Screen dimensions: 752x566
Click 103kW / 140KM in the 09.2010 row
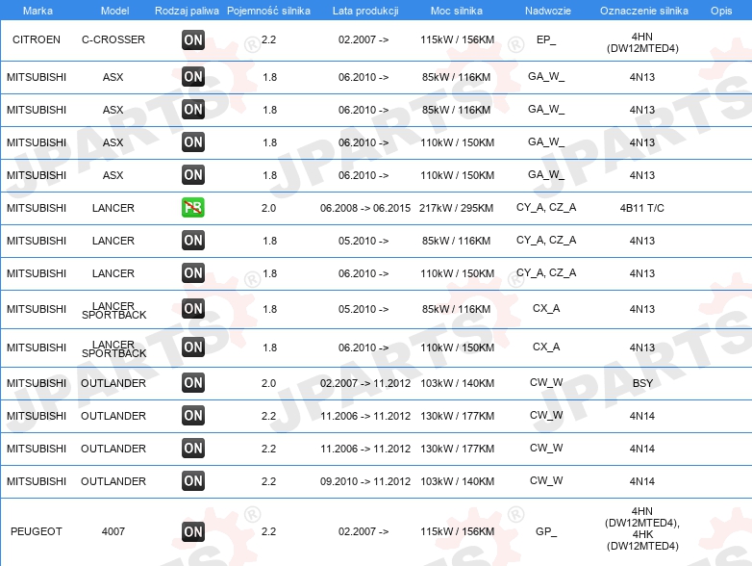pyautogui.click(x=457, y=481)
